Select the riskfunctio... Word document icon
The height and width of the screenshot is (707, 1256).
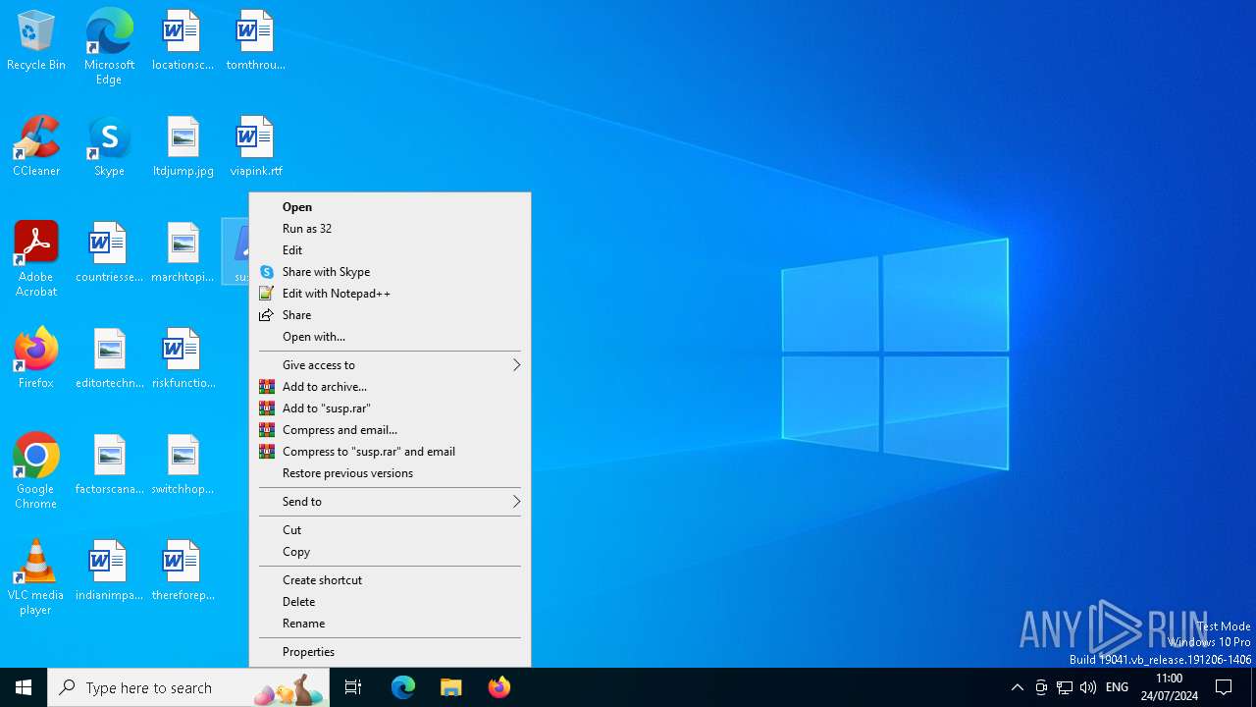point(183,359)
